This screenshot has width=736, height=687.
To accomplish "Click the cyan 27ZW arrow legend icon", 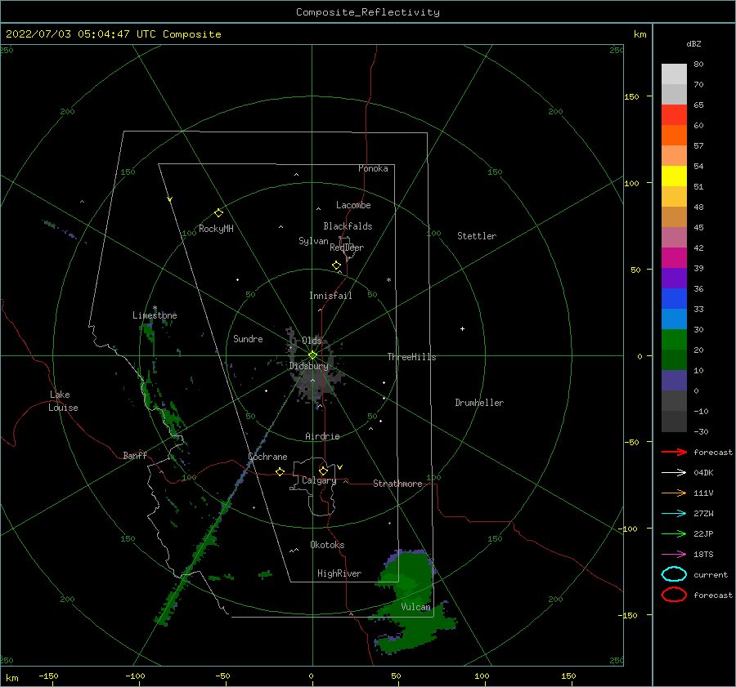I will point(674,514).
